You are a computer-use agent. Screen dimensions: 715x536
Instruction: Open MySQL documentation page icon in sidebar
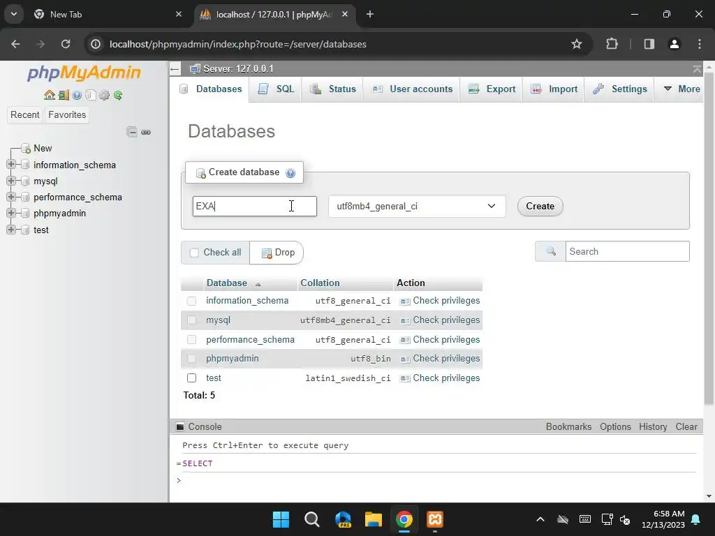[90, 95]
